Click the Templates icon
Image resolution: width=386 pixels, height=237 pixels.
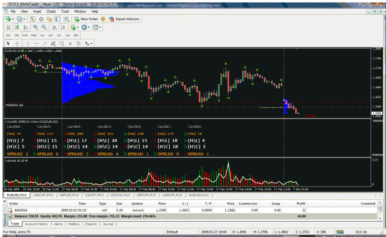[95, 27]
